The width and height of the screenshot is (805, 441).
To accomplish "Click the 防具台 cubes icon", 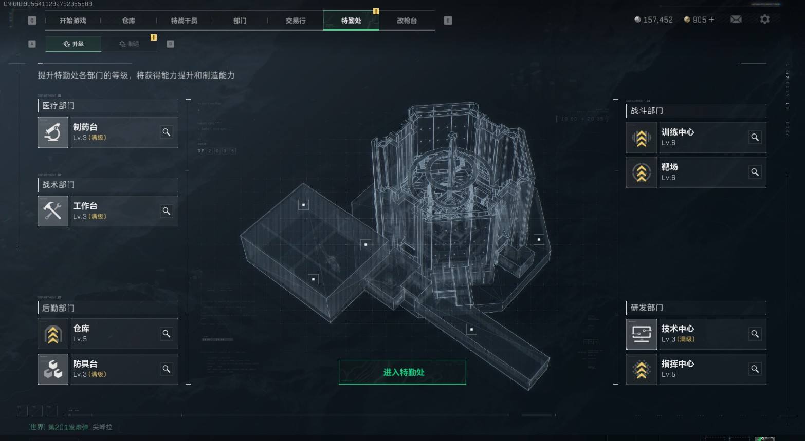I will coord(53,369).
